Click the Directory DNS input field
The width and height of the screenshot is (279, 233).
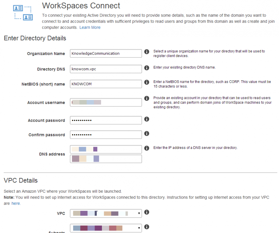click(106, 69)
